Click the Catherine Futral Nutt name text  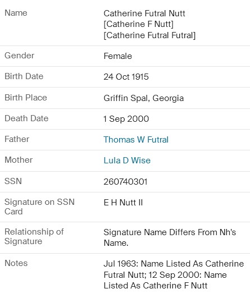144,13
